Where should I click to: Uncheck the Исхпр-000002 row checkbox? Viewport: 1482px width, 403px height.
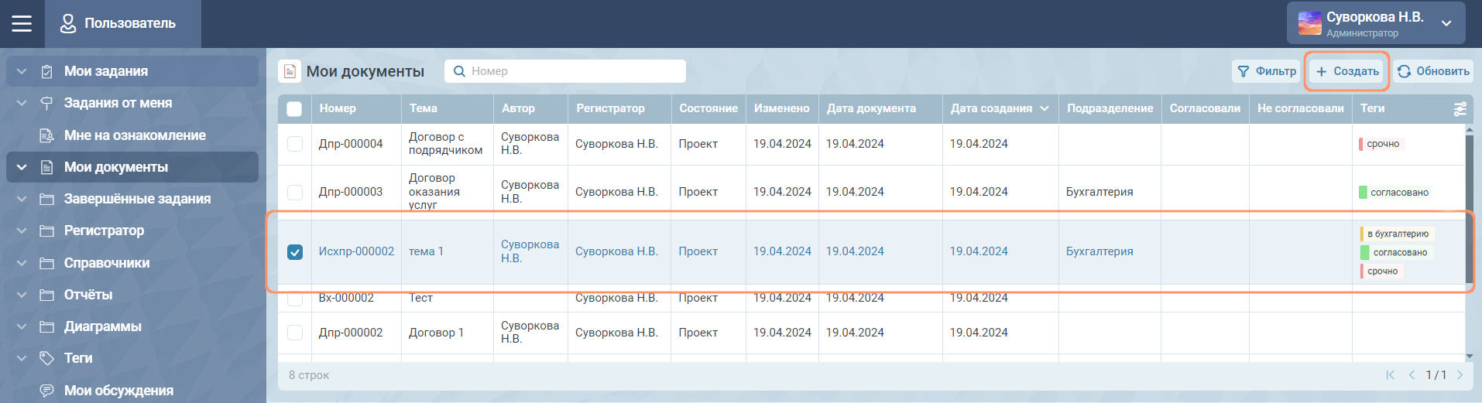click(295, 252)
